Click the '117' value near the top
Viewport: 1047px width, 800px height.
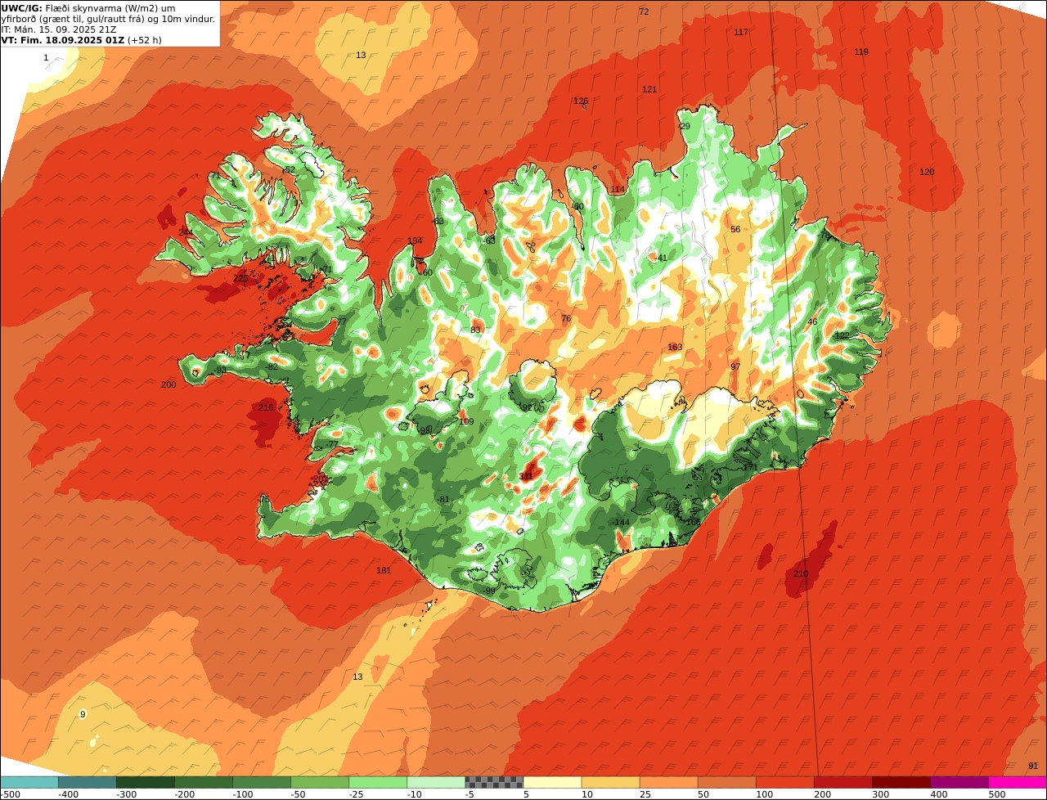741,33
